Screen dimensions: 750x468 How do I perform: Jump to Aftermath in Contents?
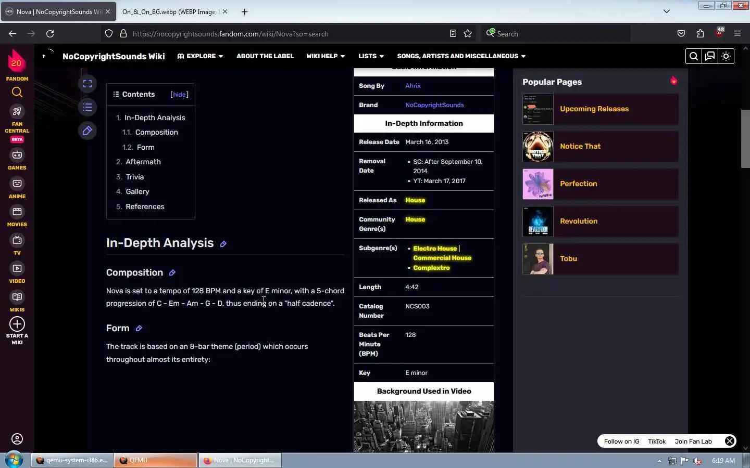pyautogui.click(x=143, y=162)
